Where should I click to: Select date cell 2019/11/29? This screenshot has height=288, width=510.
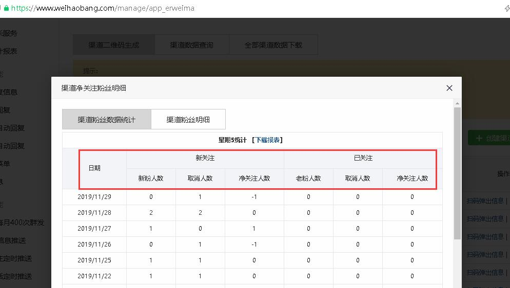(x=94, y=197)
